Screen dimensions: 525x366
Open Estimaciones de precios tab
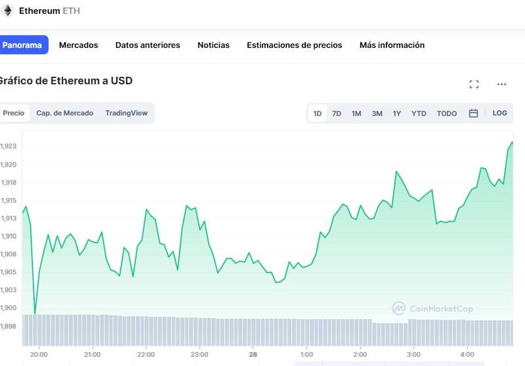(x=294, y=45)
